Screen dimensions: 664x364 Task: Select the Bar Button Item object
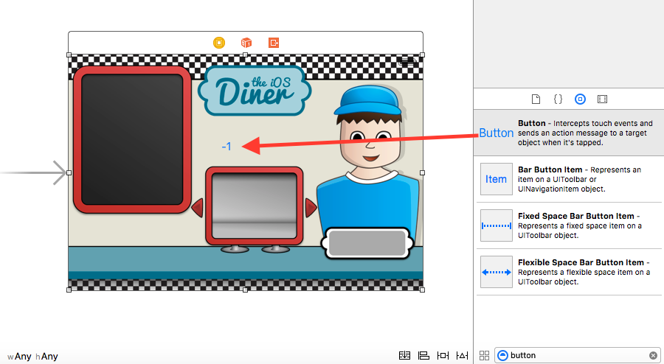[569, 179]
